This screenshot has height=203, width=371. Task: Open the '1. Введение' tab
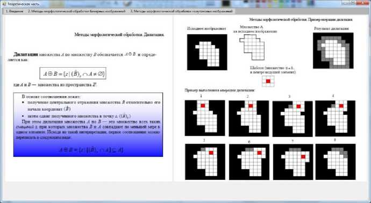point(15,11)
